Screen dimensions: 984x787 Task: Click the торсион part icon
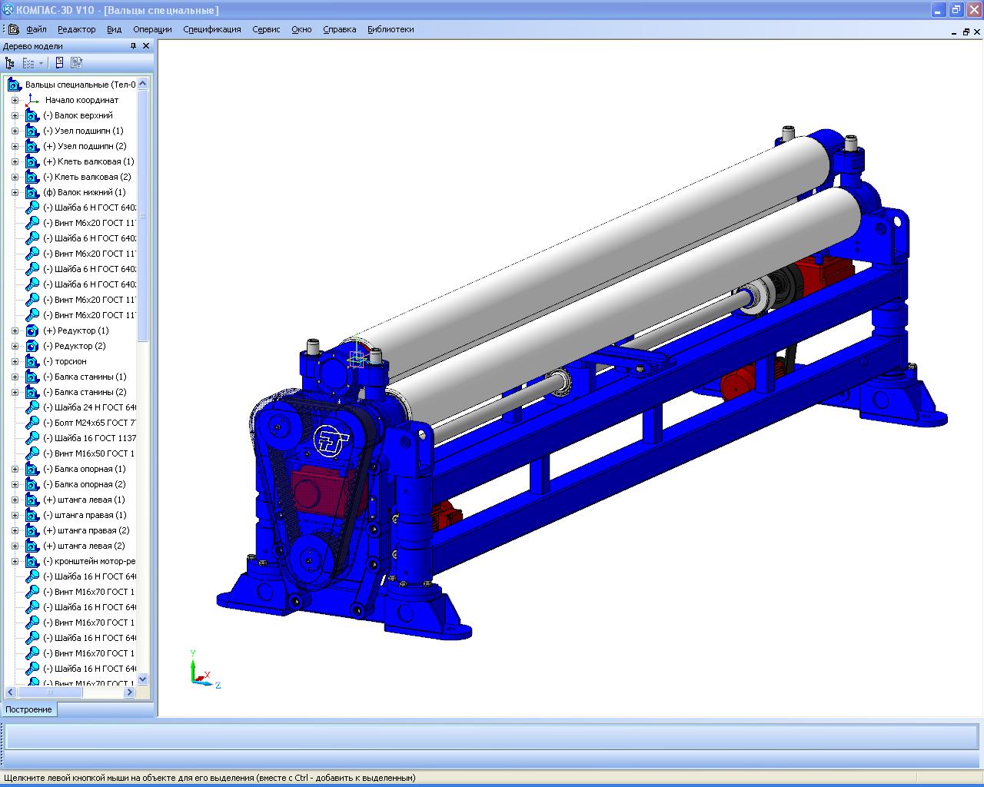click(x=32, y=361)
